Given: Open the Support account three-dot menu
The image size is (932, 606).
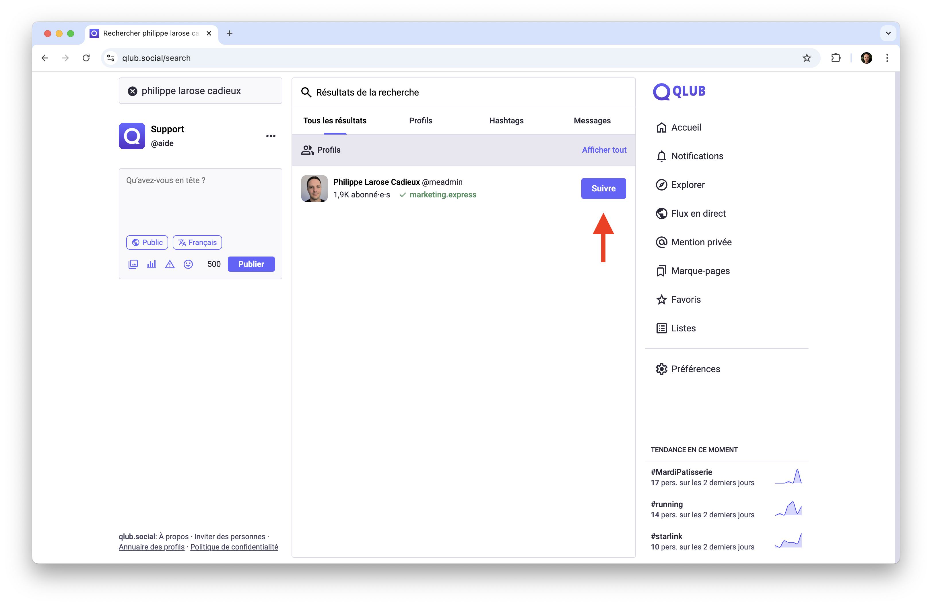Looking at the screenshot, I should [271, 136].
